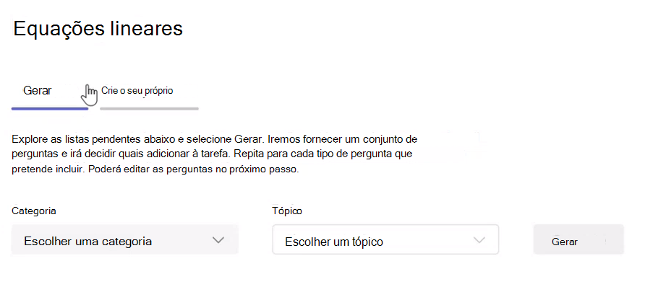Click the gray underline under Crie o seu próprio
Image resolution: width=645 pixels, height=287 pixels.
click(150, 109)
